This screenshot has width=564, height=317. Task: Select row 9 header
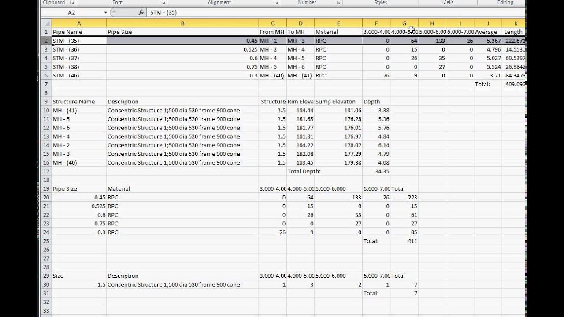(46, 102)
